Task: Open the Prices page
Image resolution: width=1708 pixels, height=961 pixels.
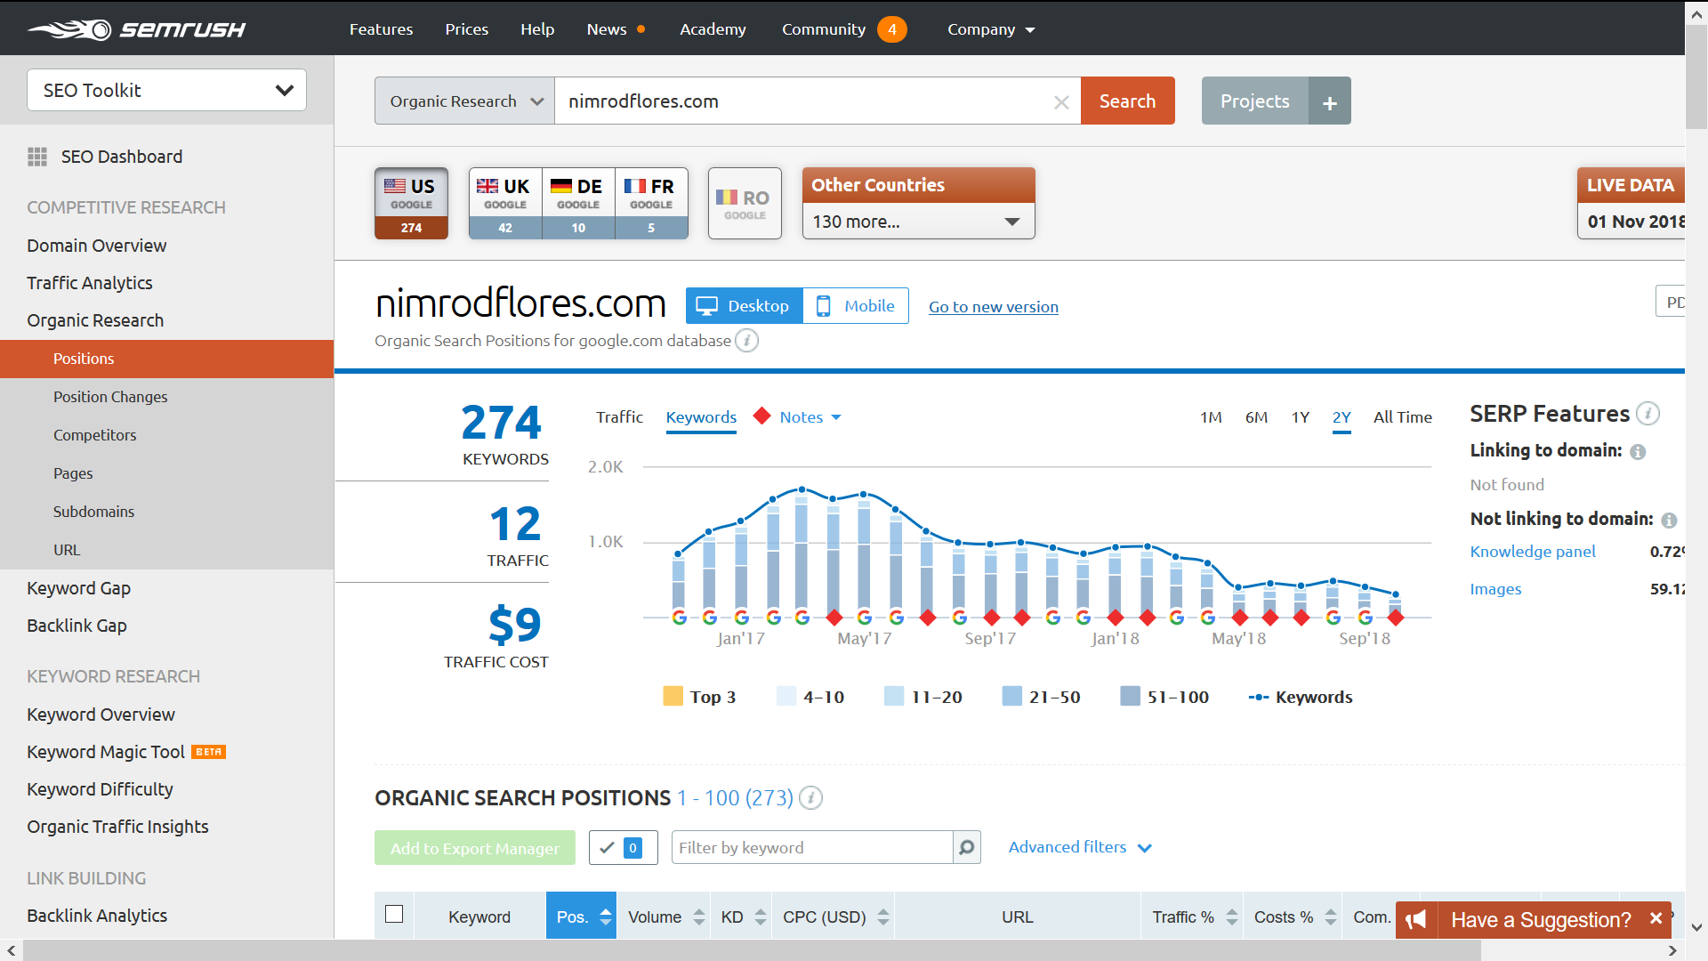Action: (x=467, y=29)
